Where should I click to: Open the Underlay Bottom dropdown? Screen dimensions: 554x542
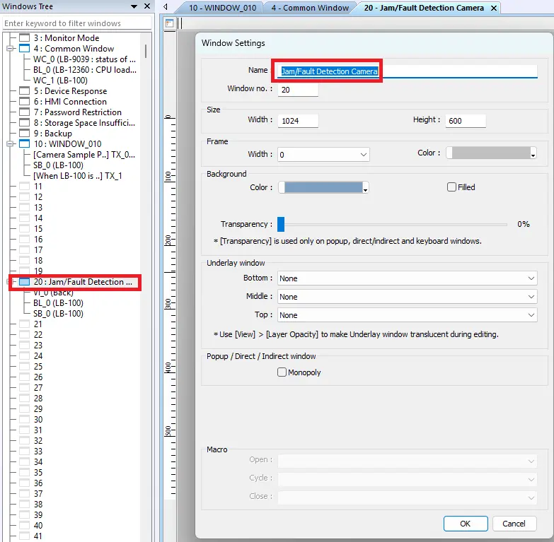[x=407, y=278]
